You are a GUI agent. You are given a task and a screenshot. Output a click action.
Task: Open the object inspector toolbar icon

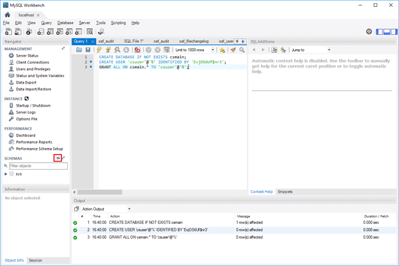[29, 31]
